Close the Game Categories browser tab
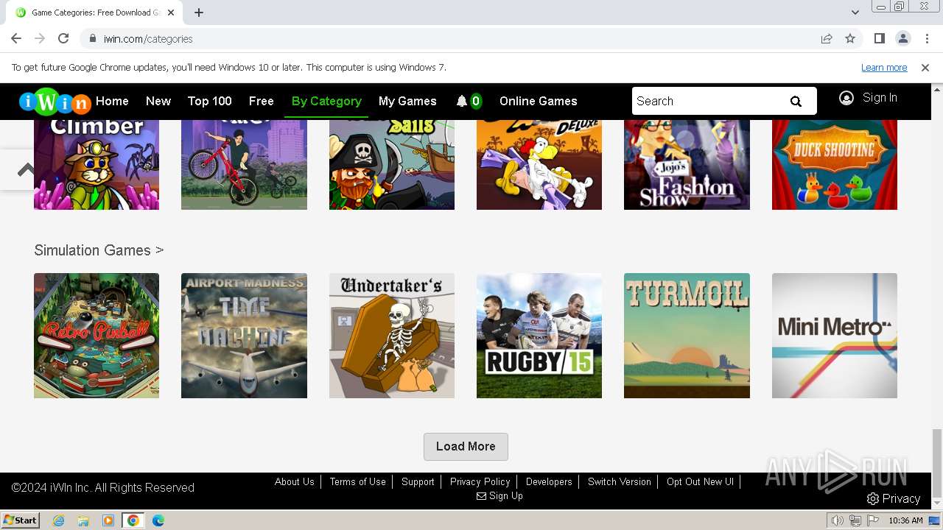This screenshot has height=530, width=943. tap(172, 13)
